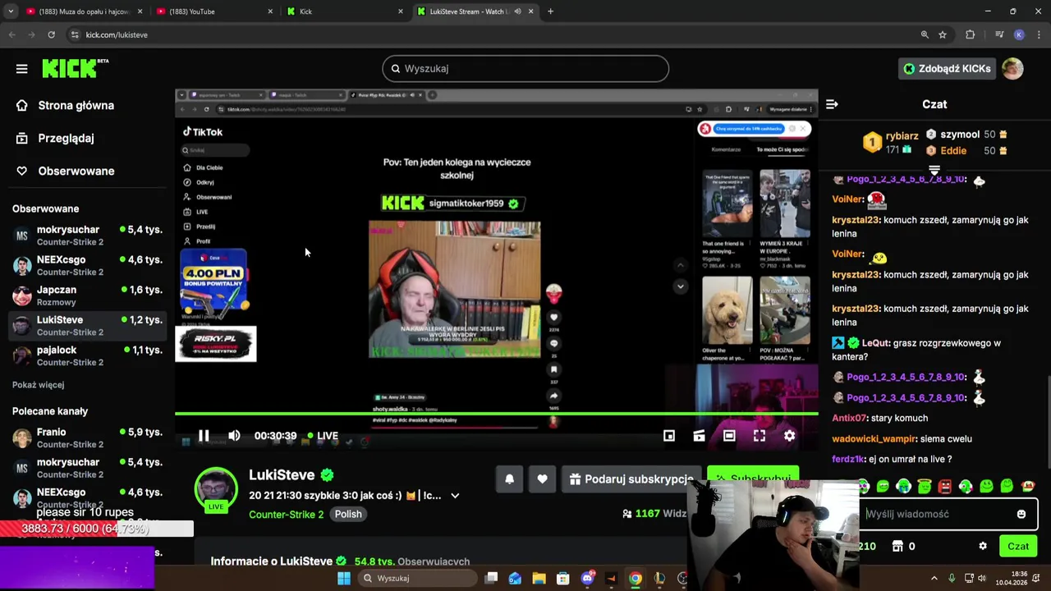Jump to LIVE indicator in player
This screenshot has width=1051, height=591.
[322, 436]
